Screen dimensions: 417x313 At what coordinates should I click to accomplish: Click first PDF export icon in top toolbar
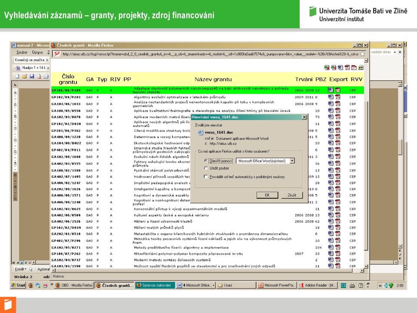pos(347,68)
